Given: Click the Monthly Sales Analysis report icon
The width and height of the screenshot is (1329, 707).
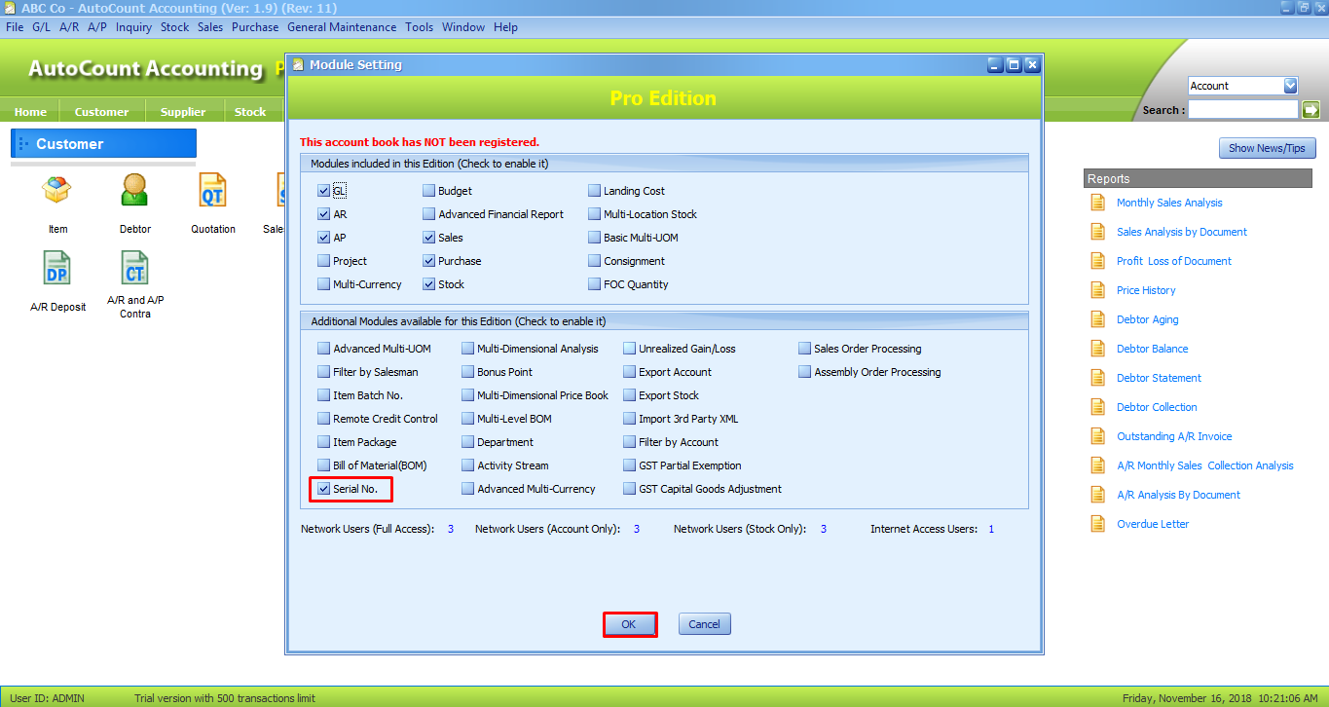Looking at the screenshot, I should (1098, 203).
